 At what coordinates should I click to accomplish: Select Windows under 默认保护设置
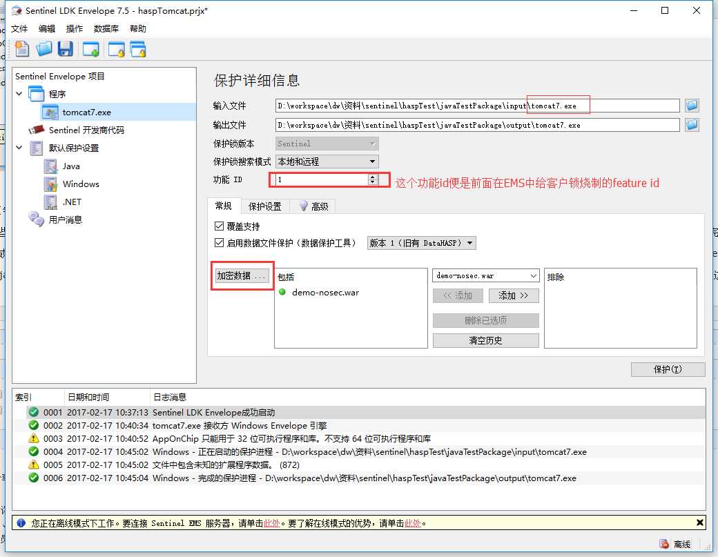coord(81,184)
